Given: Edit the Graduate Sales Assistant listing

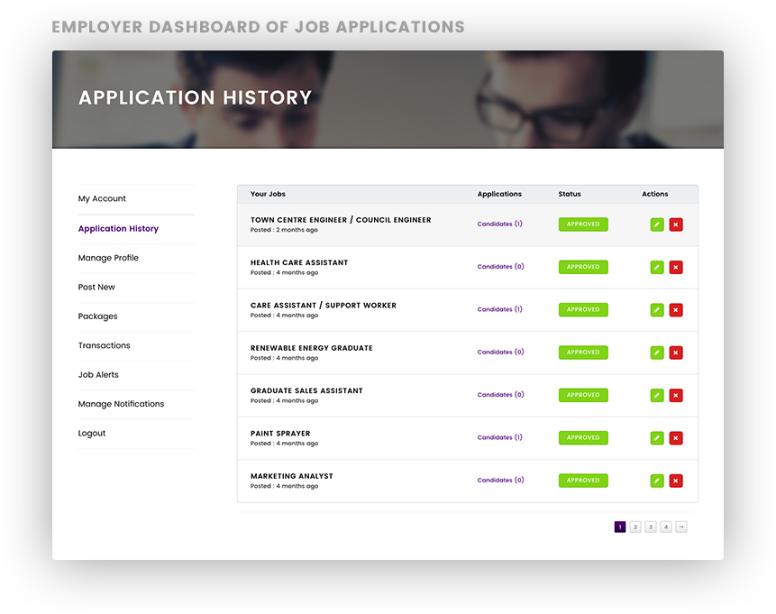Looking at the screenshot, I should click(657, 395).
